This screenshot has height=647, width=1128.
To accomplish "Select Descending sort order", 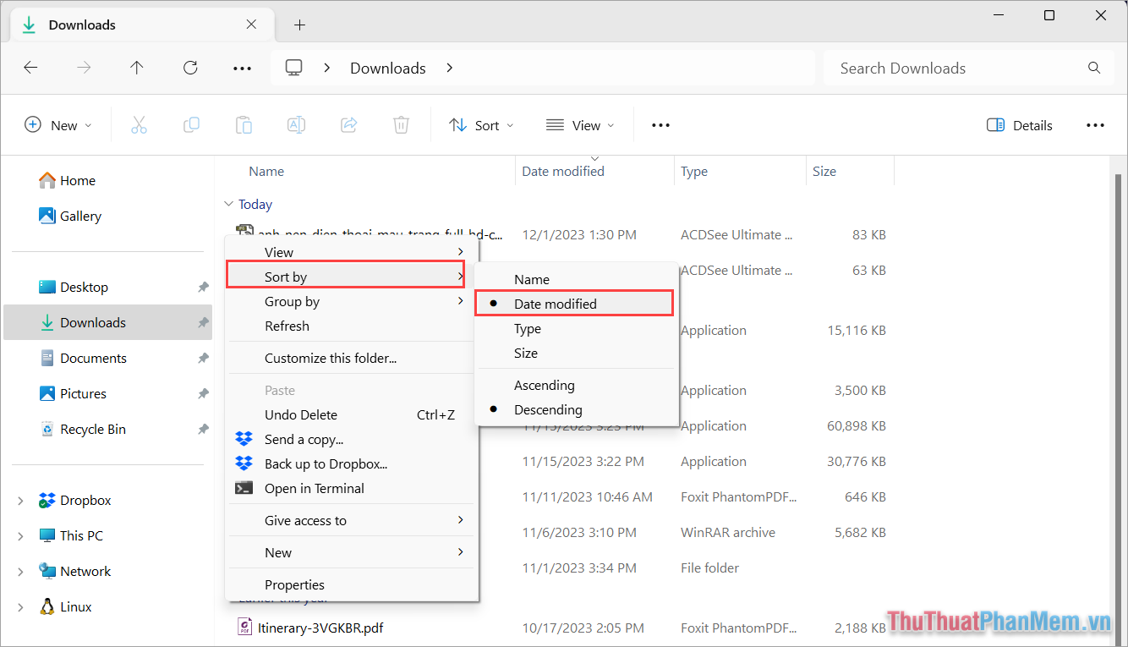I will coord(549,409).
